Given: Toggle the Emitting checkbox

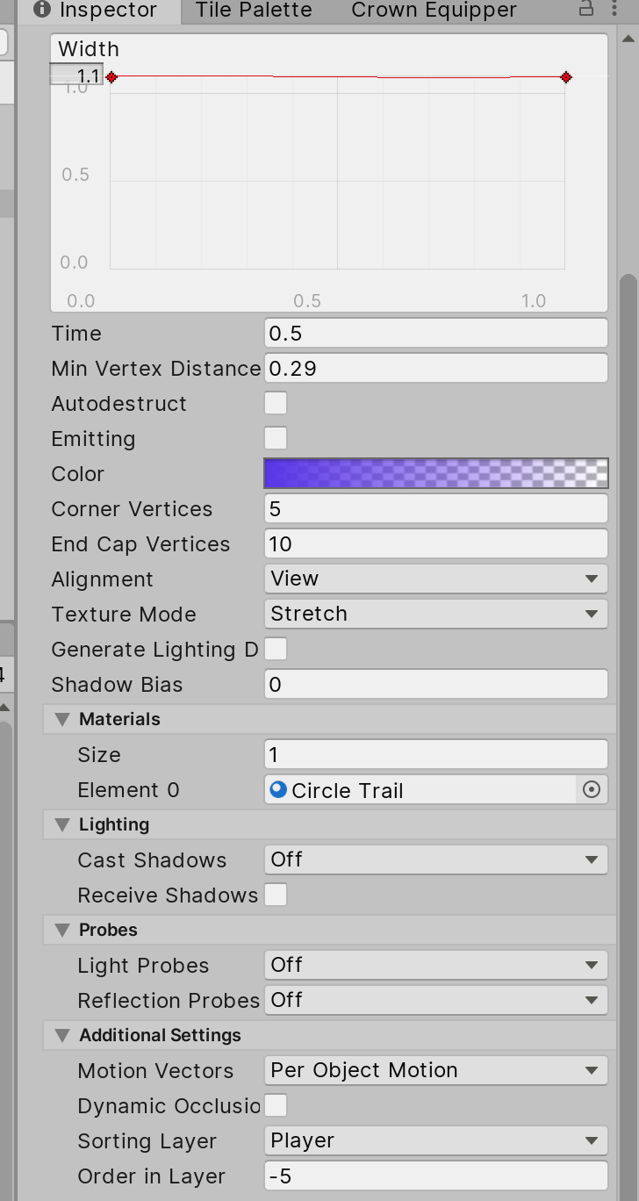Looking at the screenshot, I should pos(276,438).
